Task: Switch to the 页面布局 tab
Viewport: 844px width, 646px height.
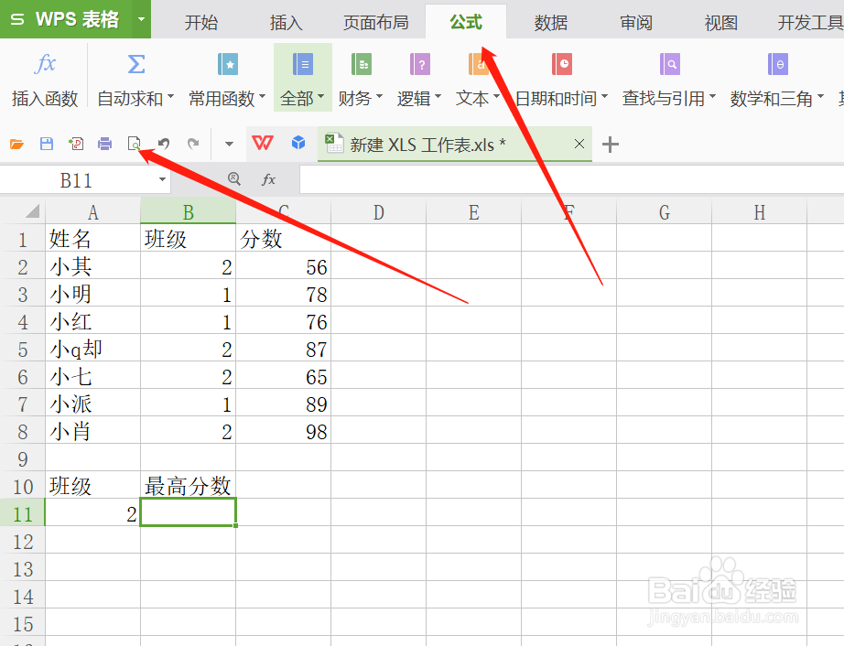Action: point(375,22)
